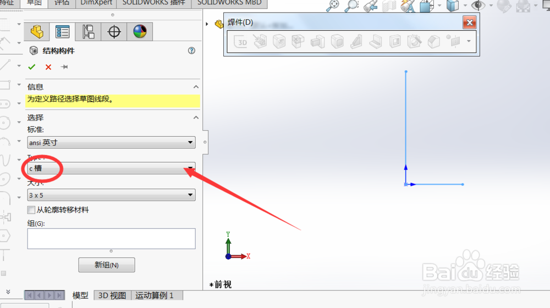Pin the PropertyManager open
Screen dimensions: 550x308
64,67
